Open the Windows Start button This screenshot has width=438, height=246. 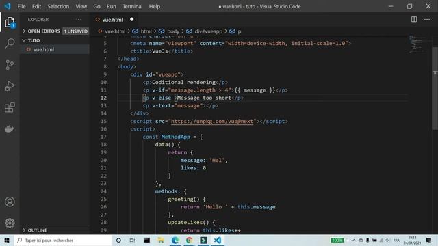click(x=7, y=240)
